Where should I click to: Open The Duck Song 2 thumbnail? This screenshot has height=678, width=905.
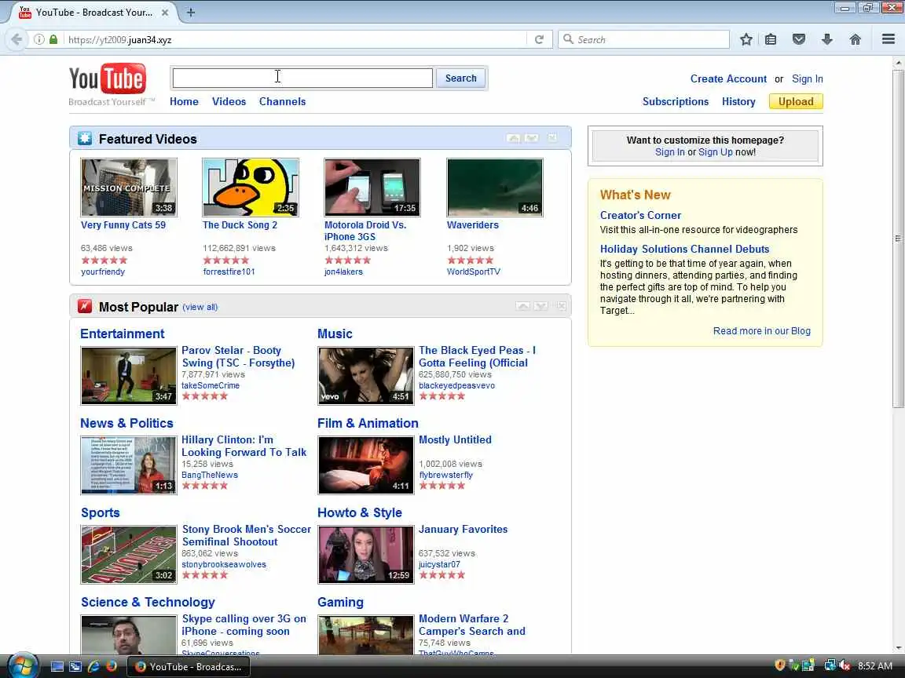pos(251,188)
